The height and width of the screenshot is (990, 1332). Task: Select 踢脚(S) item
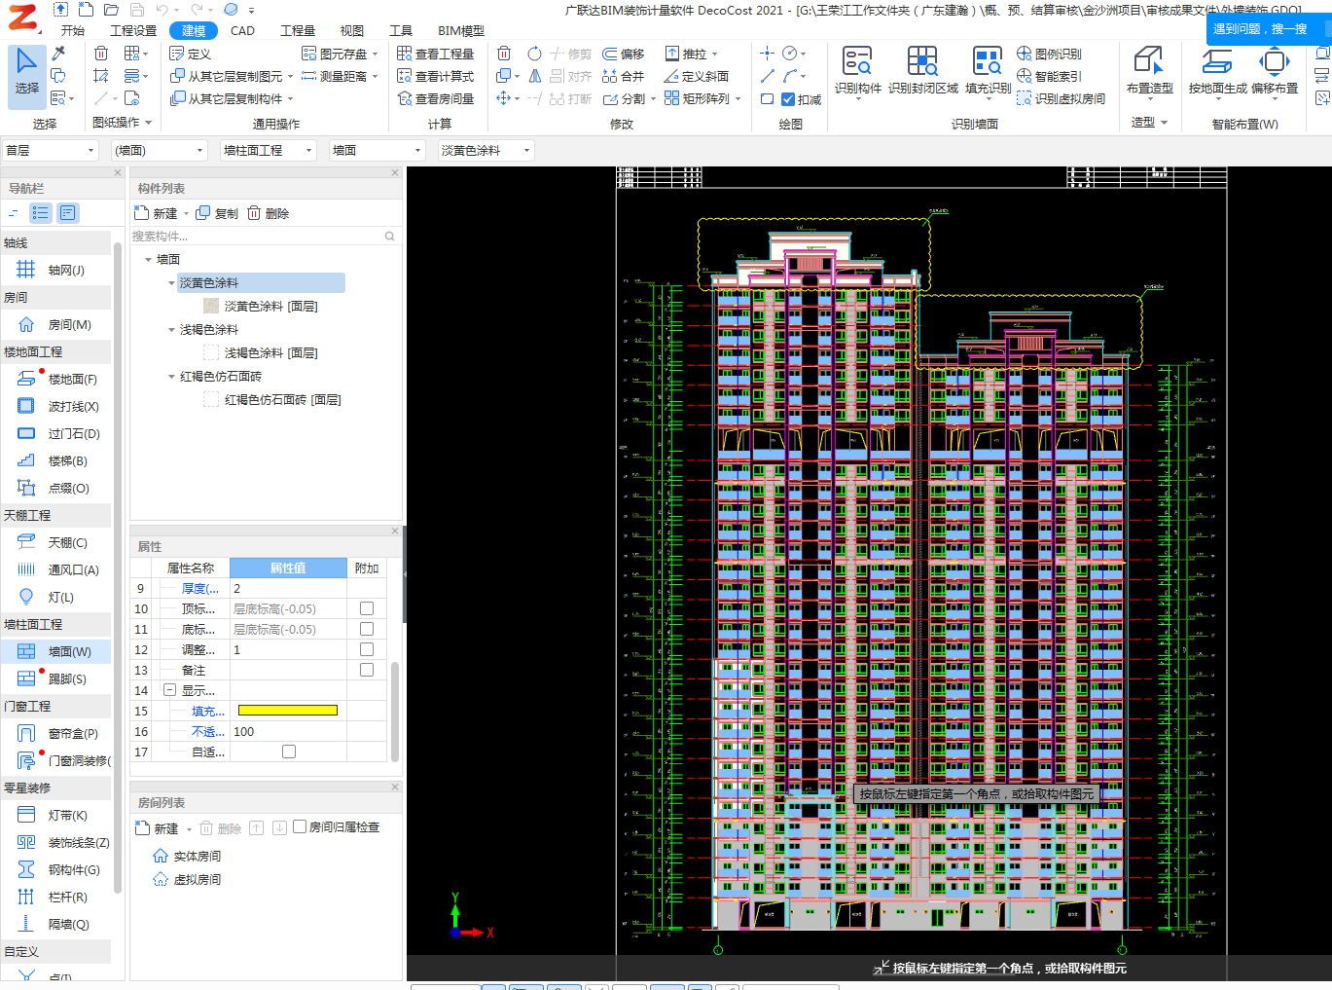coord(56,678)
